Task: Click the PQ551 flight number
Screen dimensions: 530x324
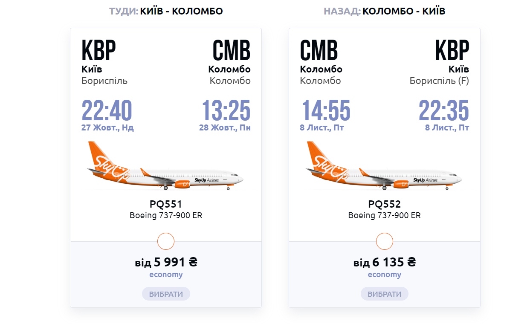Action: (166, 204)
